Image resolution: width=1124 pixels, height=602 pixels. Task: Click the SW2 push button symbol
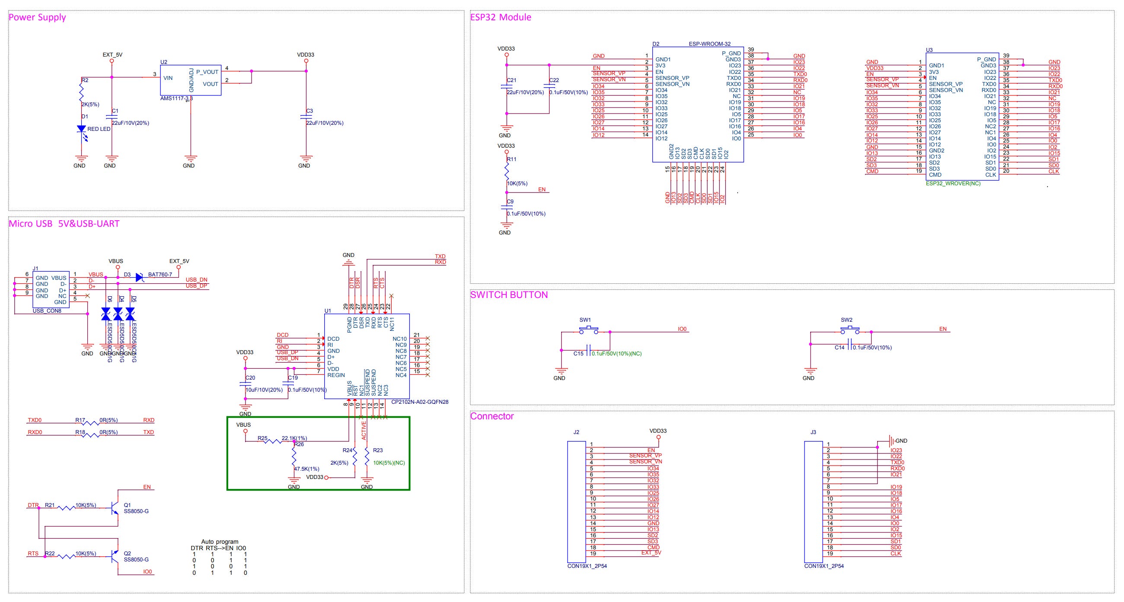coord(849,330)
